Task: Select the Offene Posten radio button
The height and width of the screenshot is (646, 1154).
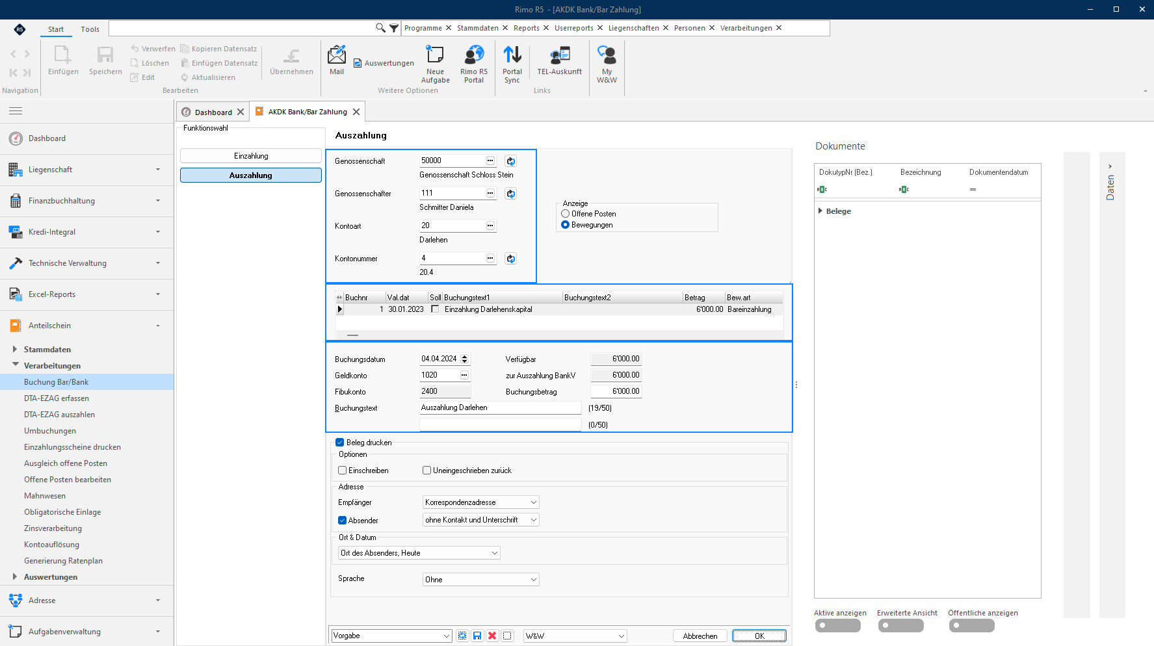Action: pyautogui.click(x=565, y=214)
